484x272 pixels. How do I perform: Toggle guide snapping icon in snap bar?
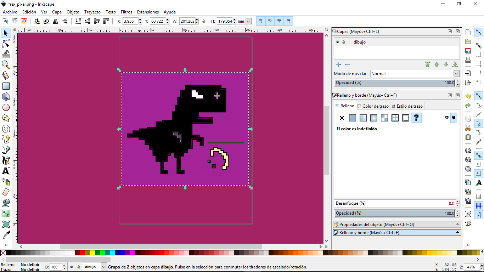coord(479,215)
